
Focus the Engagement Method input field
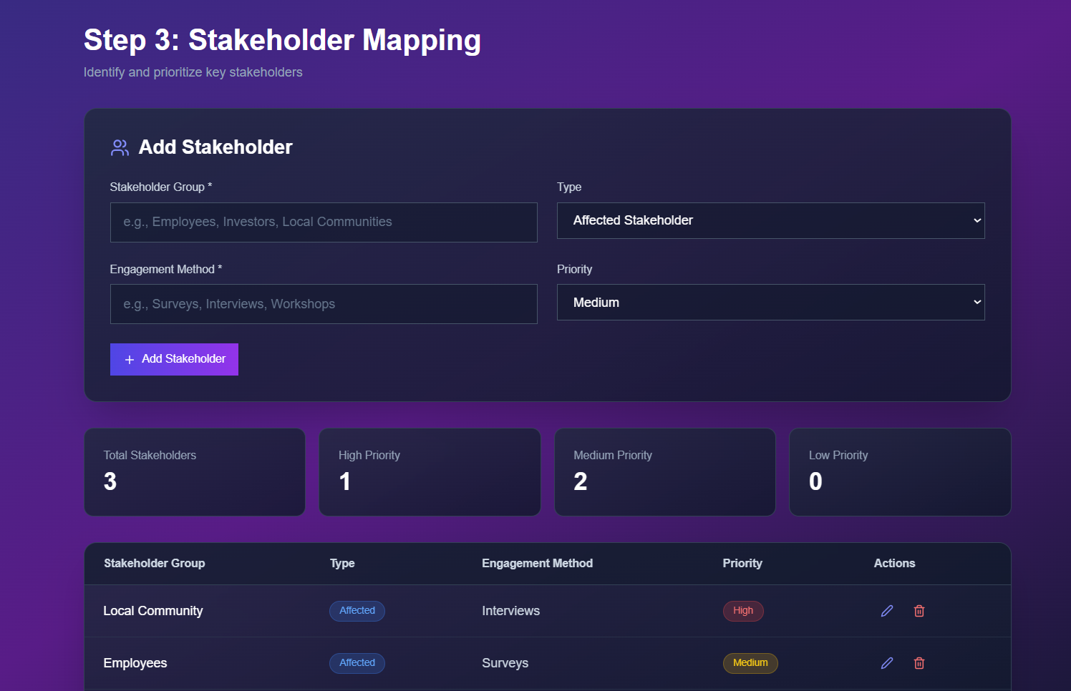pyautogui.click(x=324, y=304)
